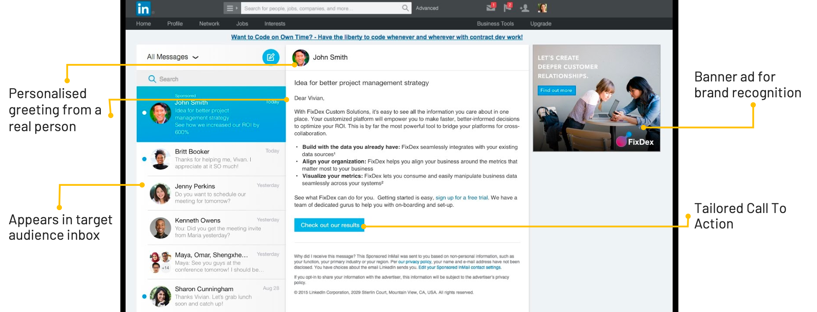Click the Advanced search link
817x312 pixels.
coord(427,8)
